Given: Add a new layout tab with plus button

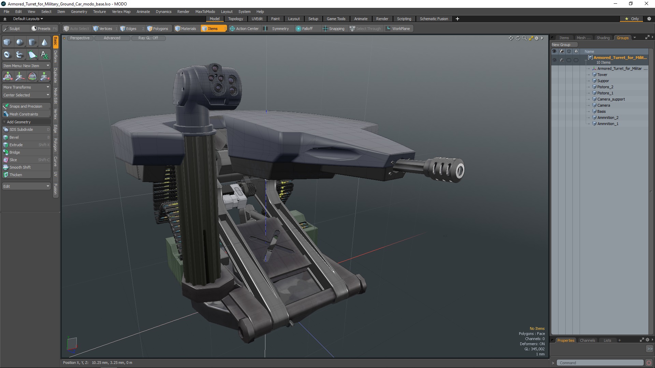Looking at the screenshot, I should (x=457, y=19).
